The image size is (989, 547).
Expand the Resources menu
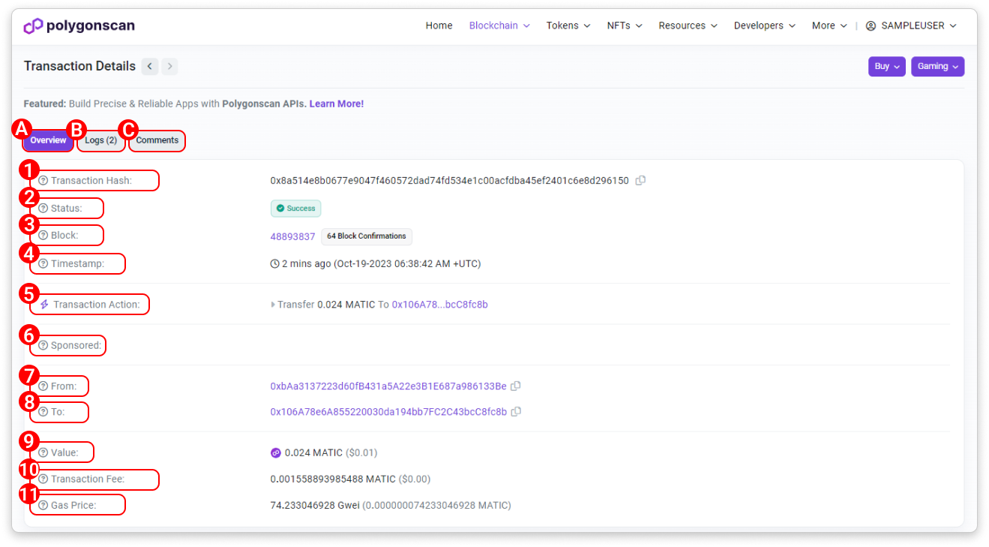pos(688,26)
